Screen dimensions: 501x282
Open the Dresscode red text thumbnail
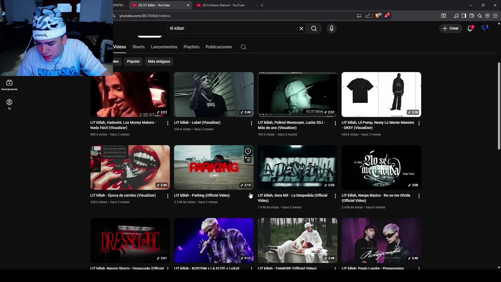[130, 240]
